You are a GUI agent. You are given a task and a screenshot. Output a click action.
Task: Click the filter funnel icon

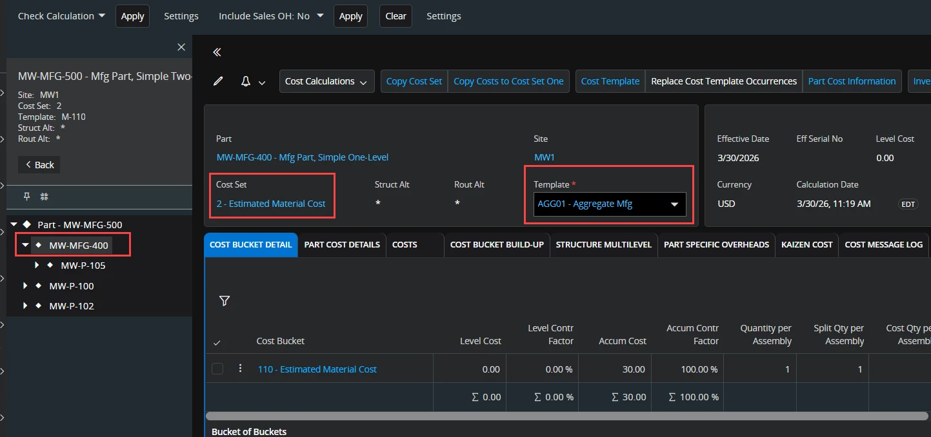[225, 300]
